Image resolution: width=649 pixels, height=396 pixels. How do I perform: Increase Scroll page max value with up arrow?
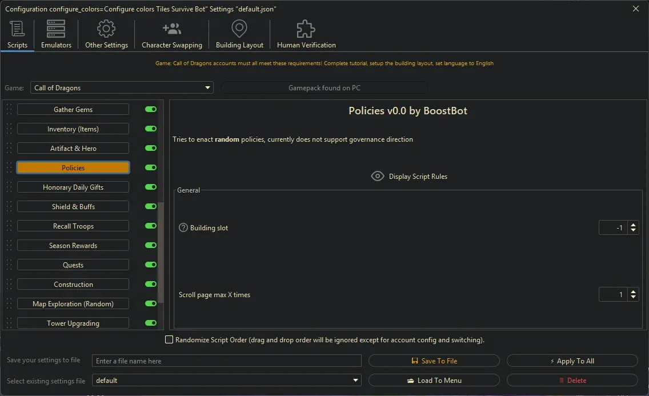[633, 291]
